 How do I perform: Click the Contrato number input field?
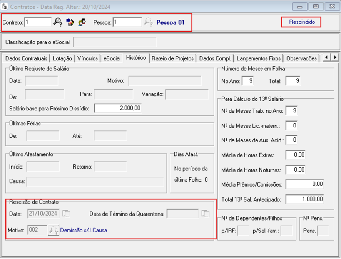(38, 22)
